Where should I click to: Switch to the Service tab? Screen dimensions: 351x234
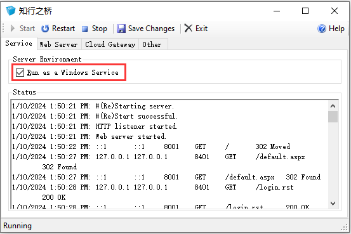pos(19,43)
